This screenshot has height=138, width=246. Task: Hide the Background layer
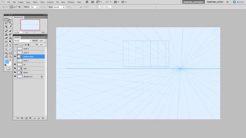click(15, 77)
